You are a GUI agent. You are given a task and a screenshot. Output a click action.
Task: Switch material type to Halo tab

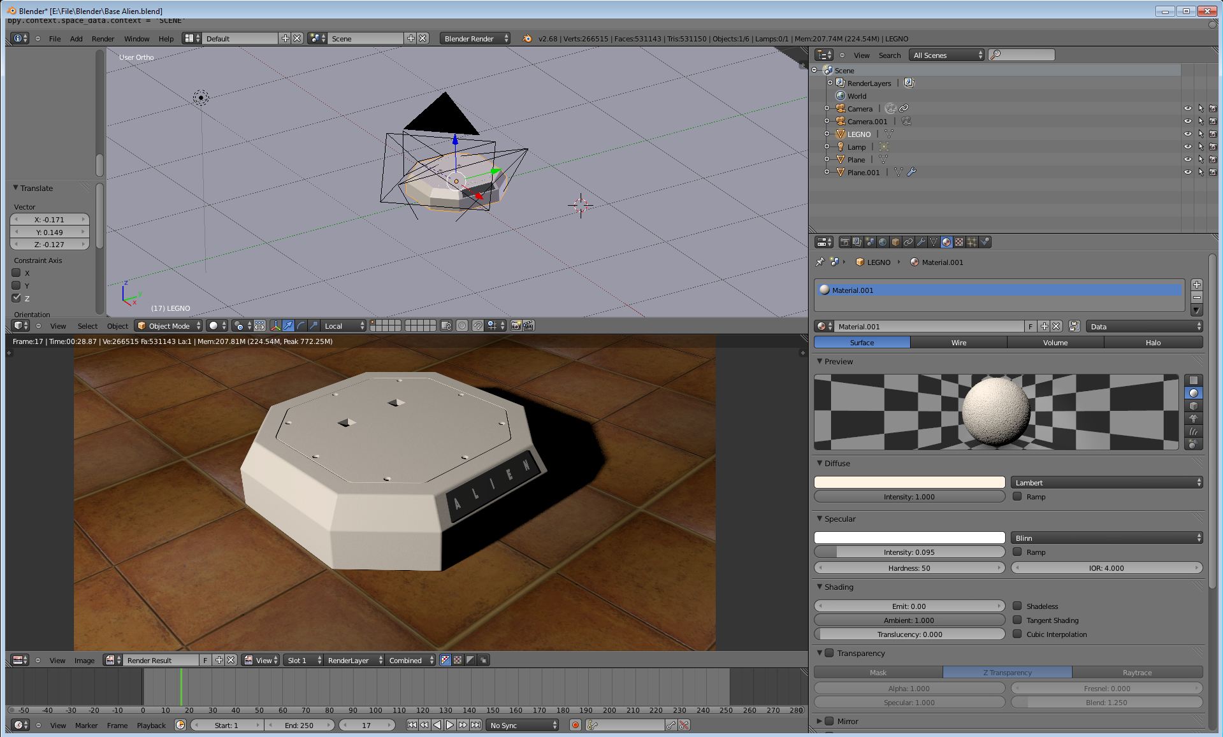point(1153,342)
